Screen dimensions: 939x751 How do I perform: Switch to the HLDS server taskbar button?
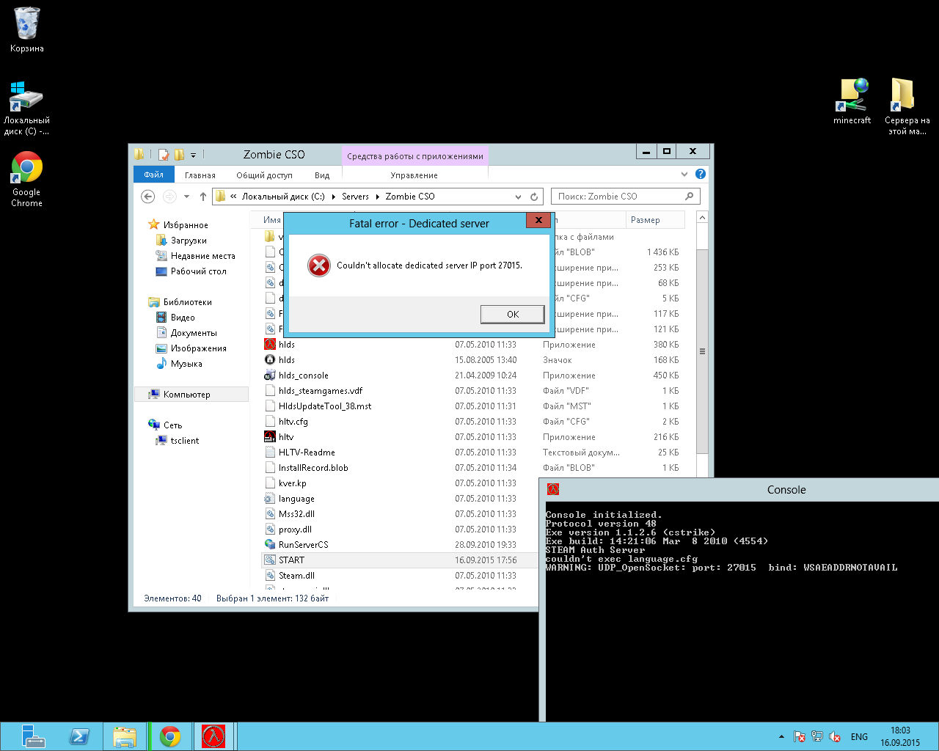click(214, 736)
